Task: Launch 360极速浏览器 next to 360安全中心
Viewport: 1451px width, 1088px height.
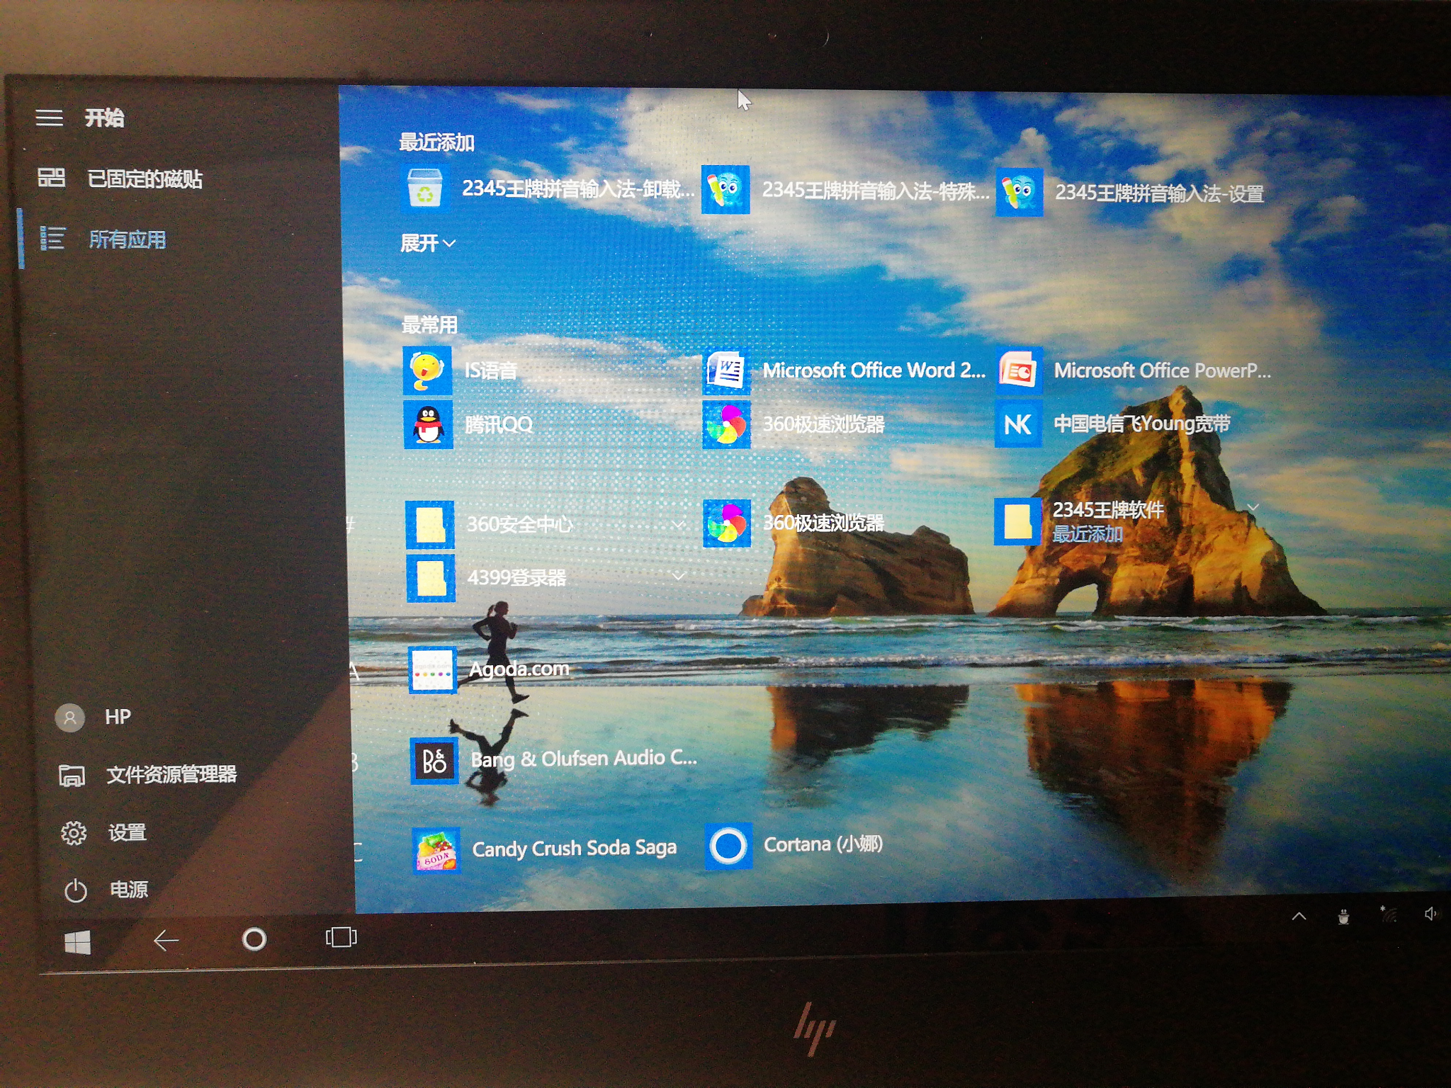Action: (794, 523)
